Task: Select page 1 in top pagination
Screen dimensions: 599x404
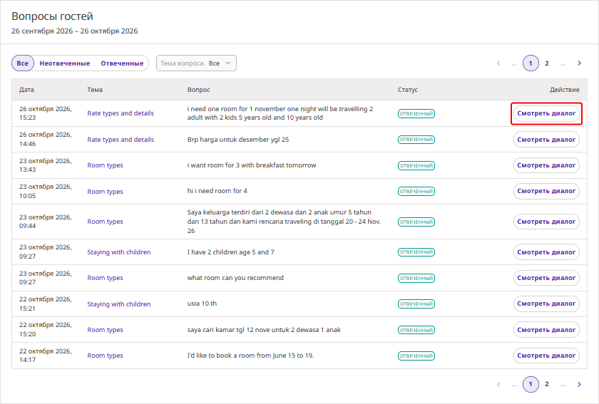Action: (531, 63)
